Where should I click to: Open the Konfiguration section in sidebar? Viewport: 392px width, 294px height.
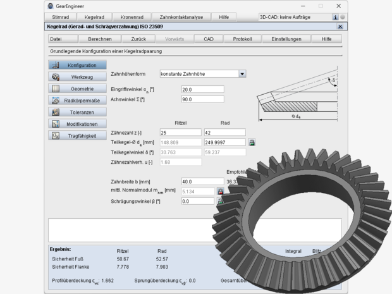pos(78,65)
